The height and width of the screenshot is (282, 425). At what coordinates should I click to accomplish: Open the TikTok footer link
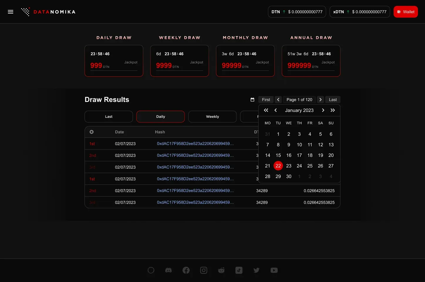click(x=239, y=270)
